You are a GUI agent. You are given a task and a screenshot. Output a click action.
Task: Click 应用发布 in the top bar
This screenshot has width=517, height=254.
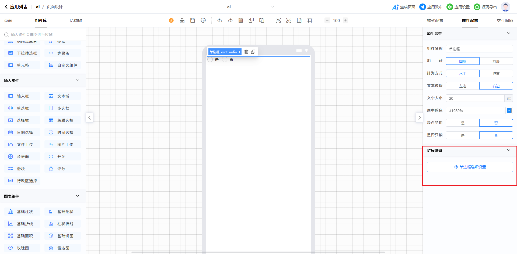coord(431,7)
